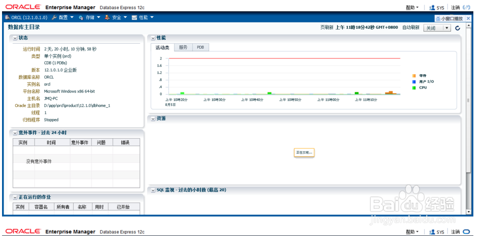
Task: Click the 12.1.0.1.0 企业版 version text
Action: pyautogui.click(x=61, y=70)
